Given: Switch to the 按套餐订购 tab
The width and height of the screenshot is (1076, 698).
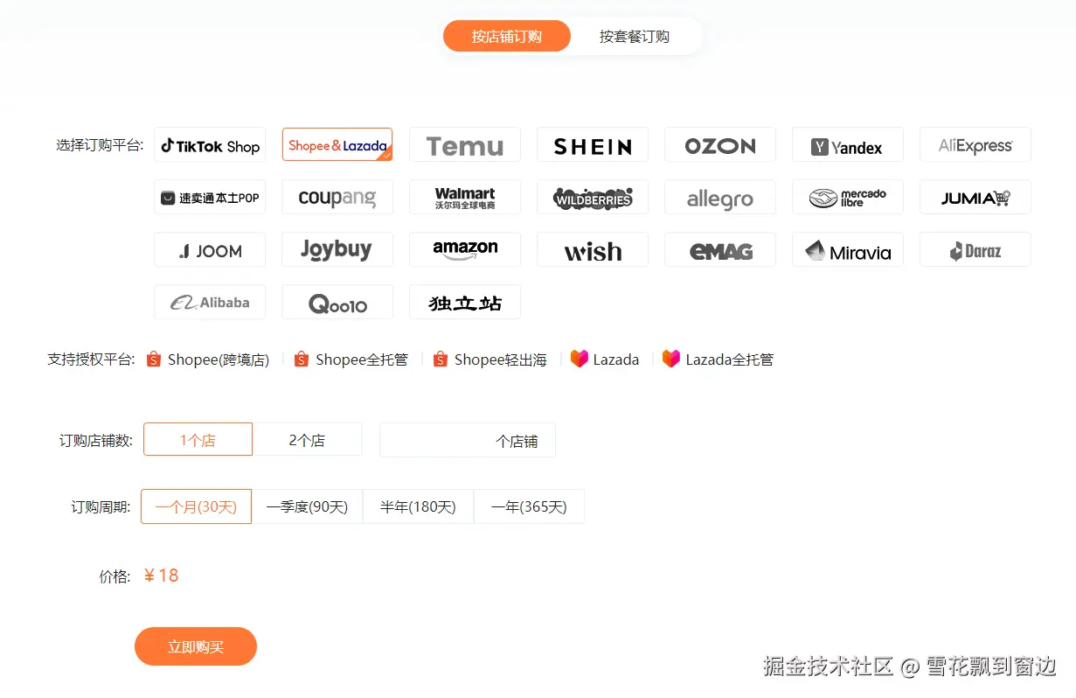Looking at the screenshot, I should point(635,37).
